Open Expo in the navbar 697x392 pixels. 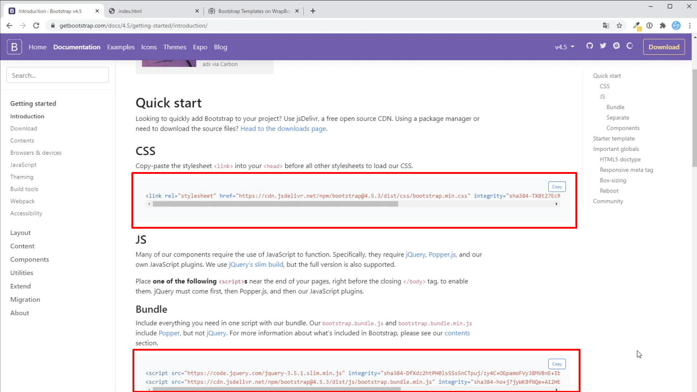[200, 47]
